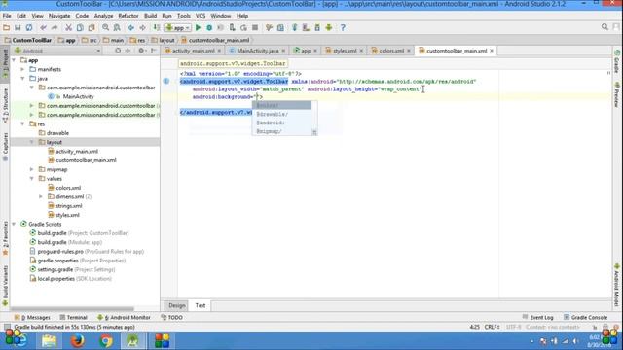Open the Event Log panel
The width and height of the screenshot is (623, 350).
(537, 318)
